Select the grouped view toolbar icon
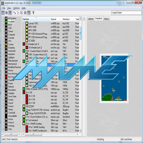Screen dimensions: 143x143 click(x=29, y=13)
